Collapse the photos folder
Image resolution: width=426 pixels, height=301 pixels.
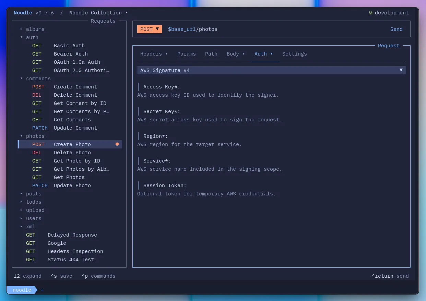click(32, 136)
